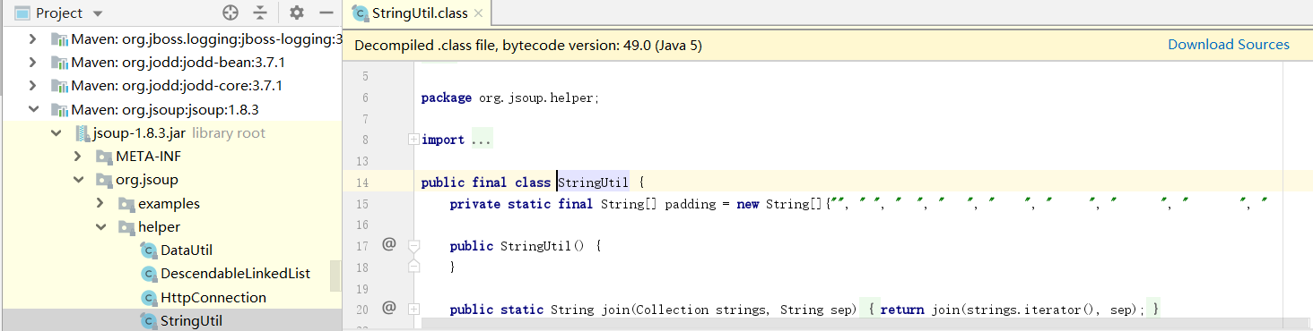Click the @ gutter icon beside join method
This screenshot has width=1313, height=331.
(x=388, y=308)
